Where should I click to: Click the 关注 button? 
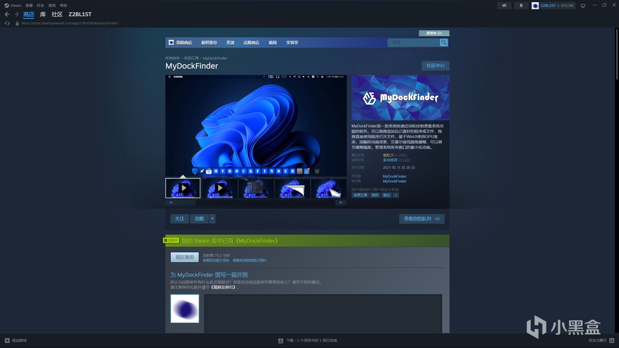coord(180,219)
